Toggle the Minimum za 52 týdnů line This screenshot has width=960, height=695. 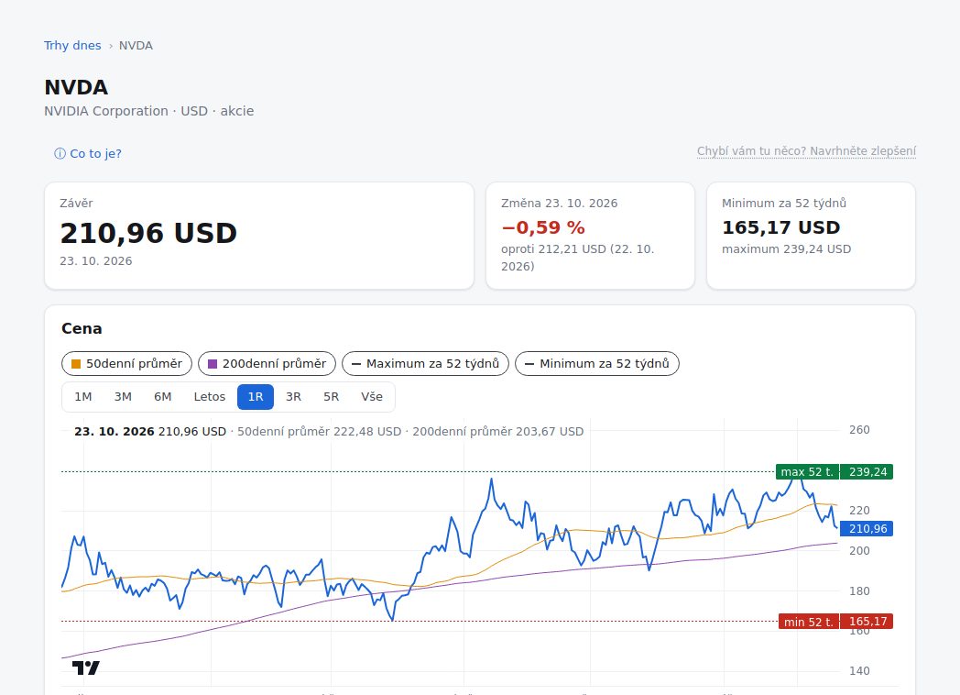597,363
